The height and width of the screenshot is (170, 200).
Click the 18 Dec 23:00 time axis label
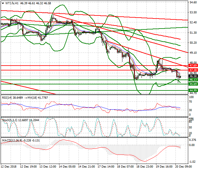click(x=145, y=167)
